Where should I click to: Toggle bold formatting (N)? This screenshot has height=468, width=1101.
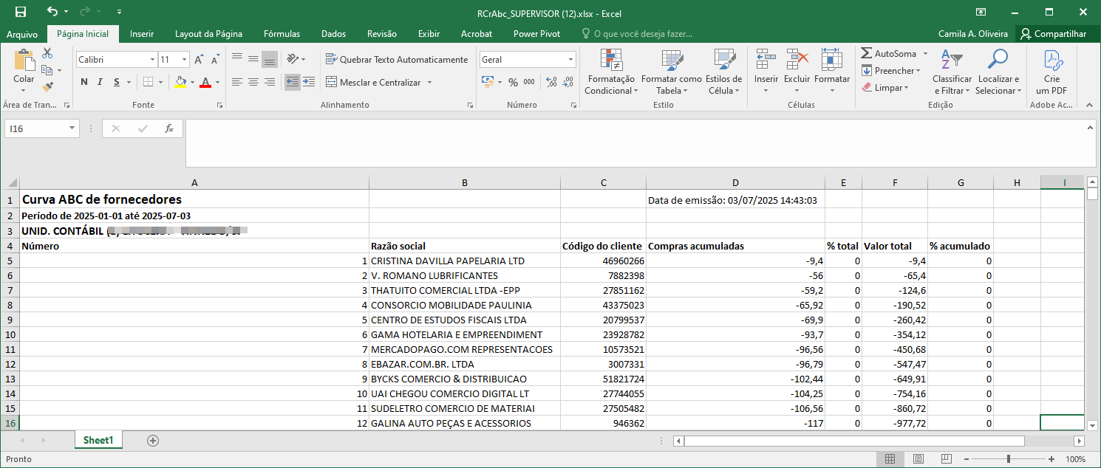[84, 82]
